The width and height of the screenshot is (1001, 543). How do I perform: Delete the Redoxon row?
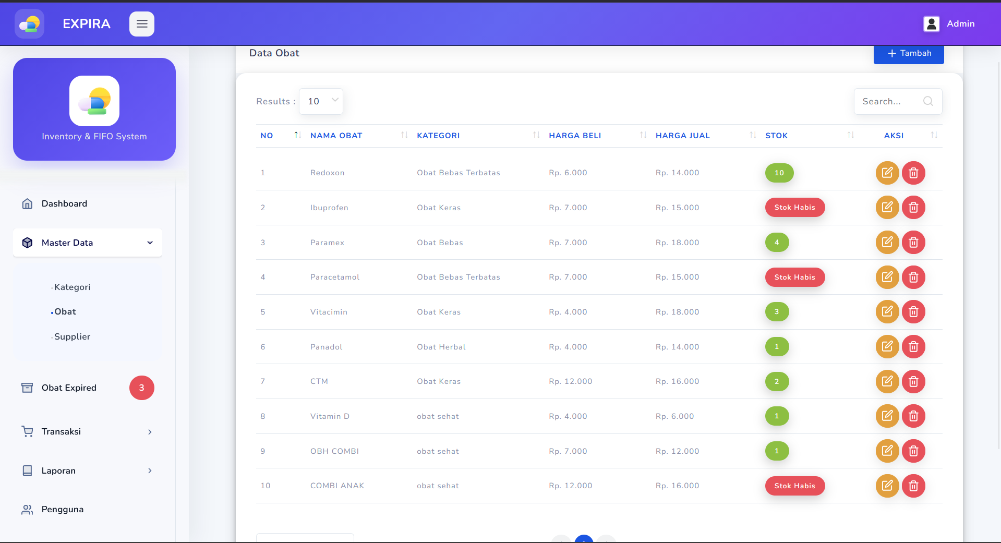click(913, 173)
